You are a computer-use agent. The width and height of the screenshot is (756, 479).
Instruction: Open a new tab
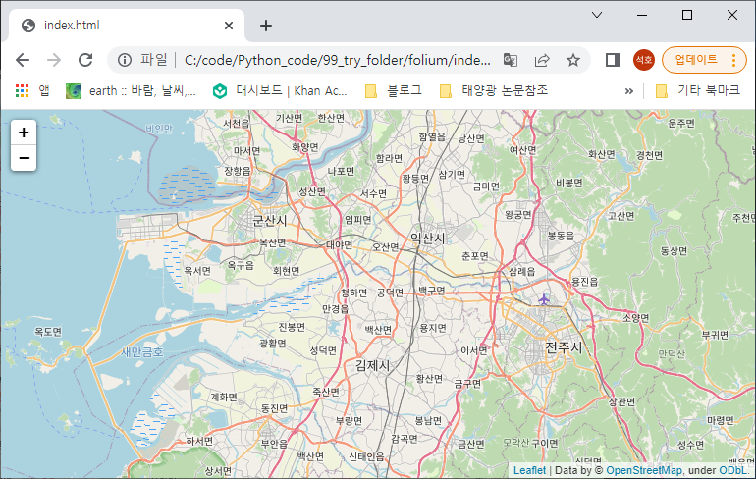coord(266,26)
